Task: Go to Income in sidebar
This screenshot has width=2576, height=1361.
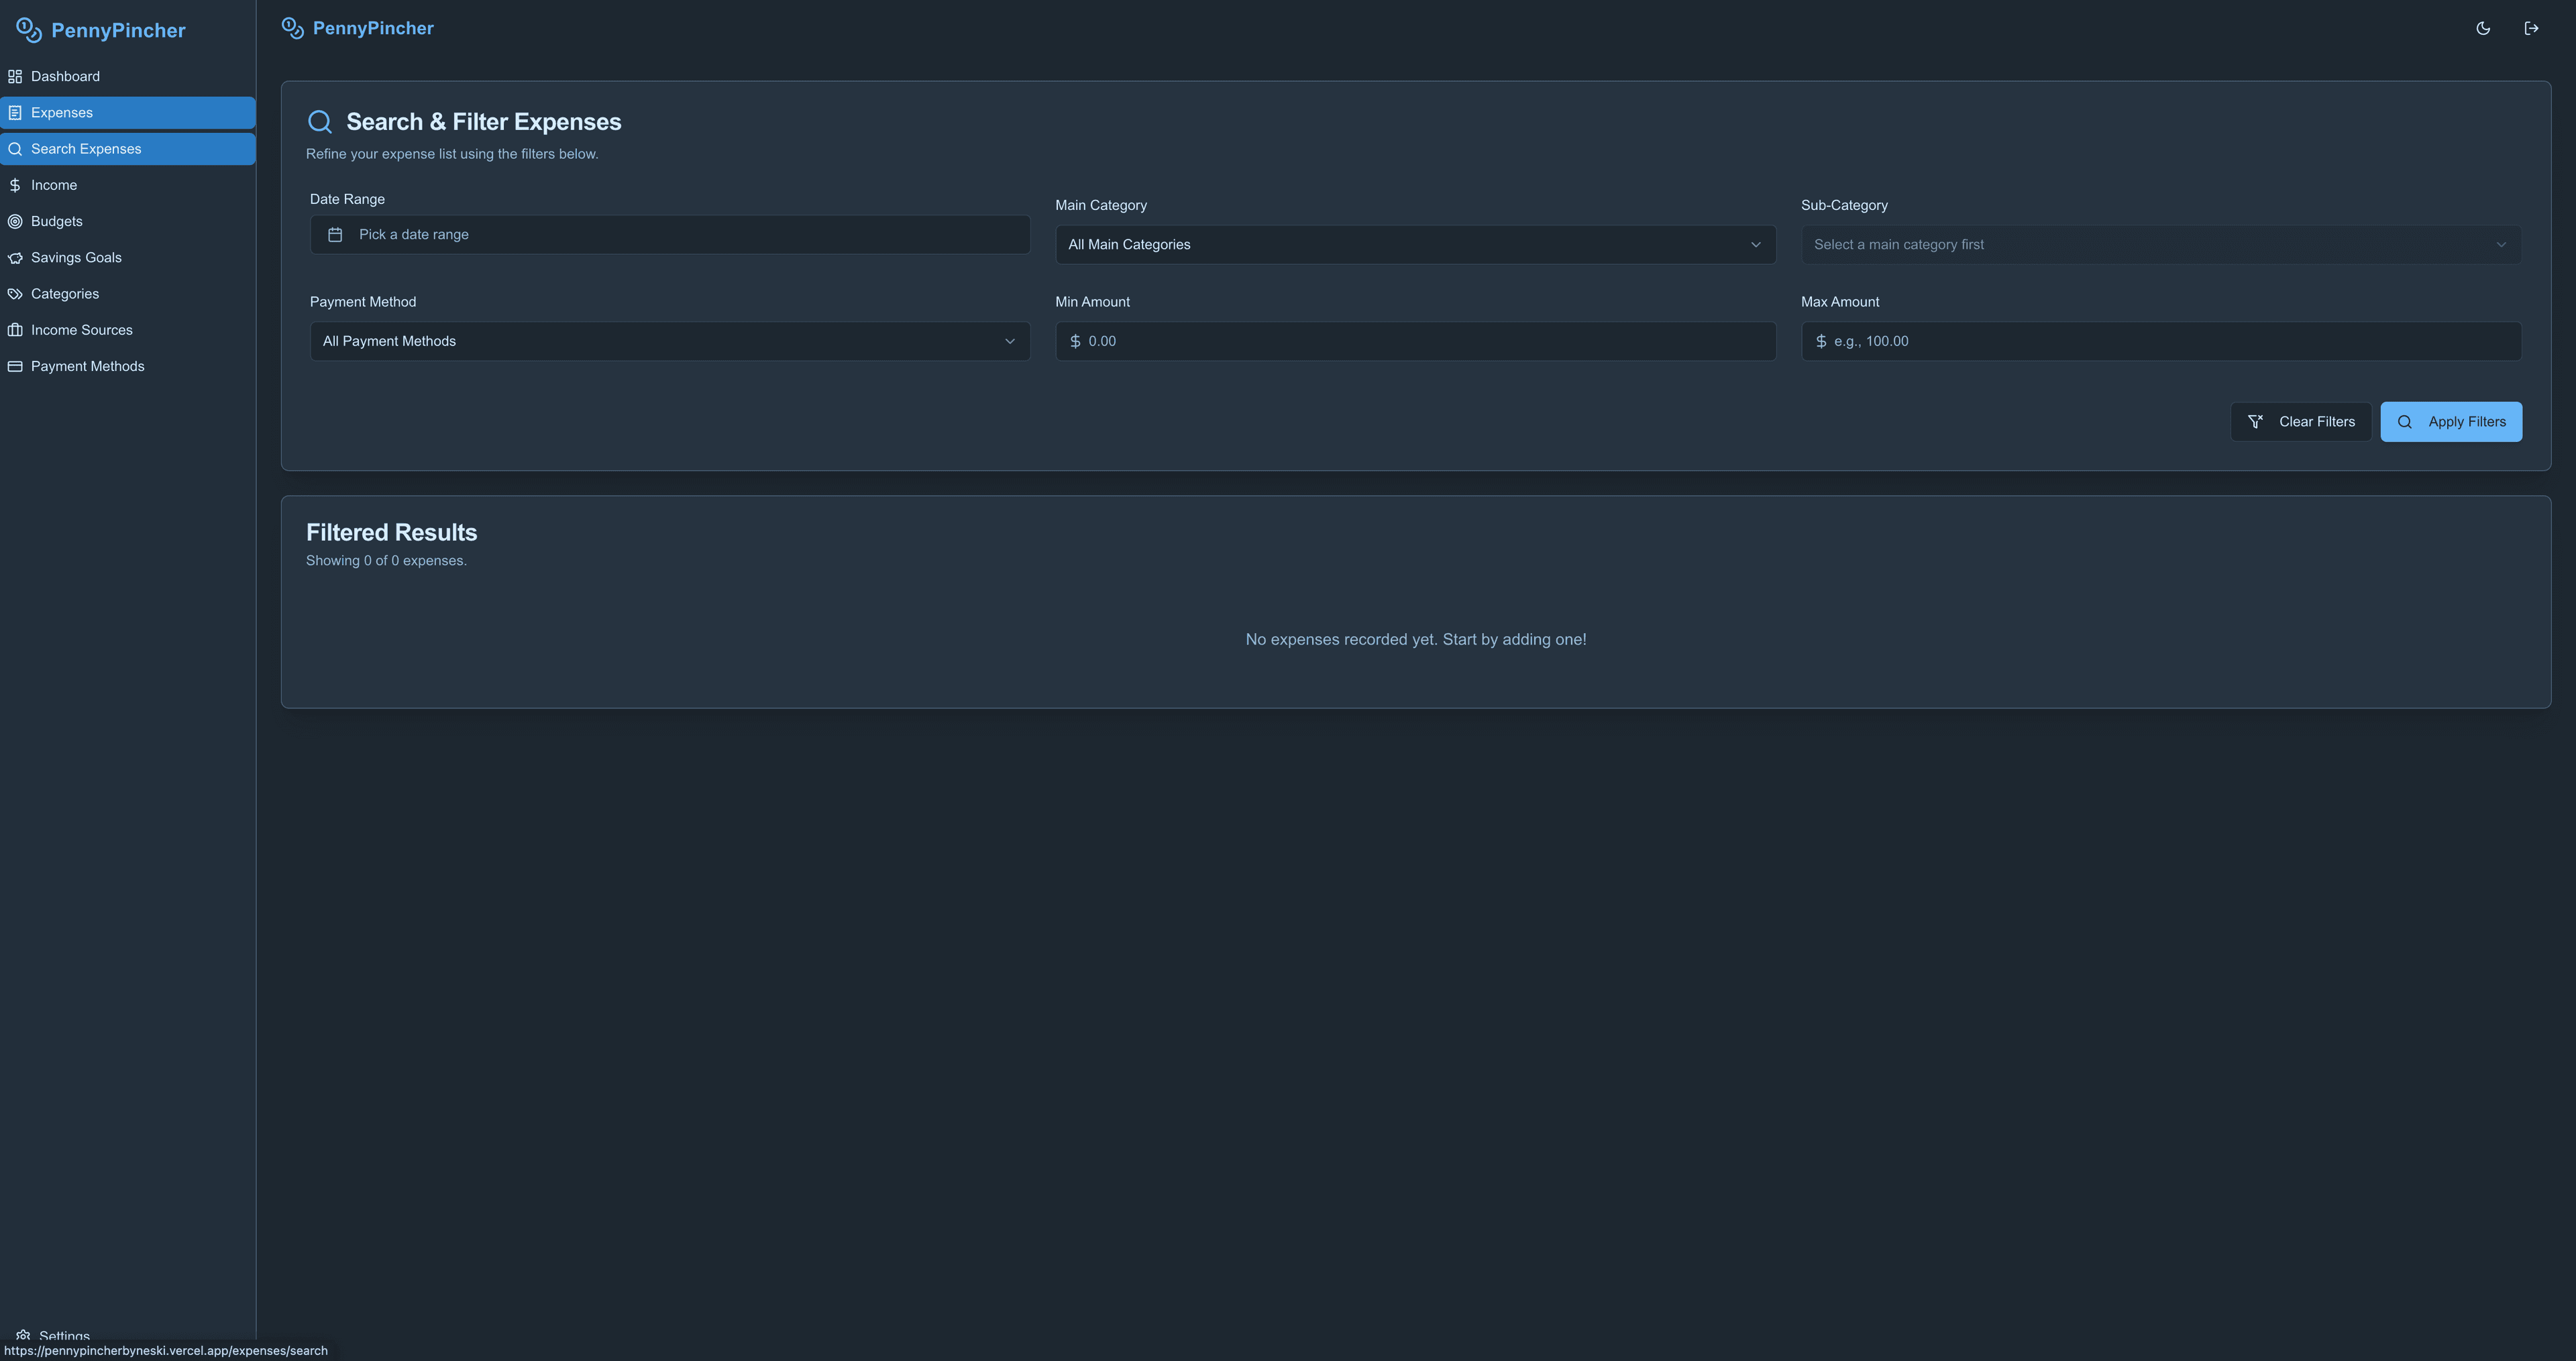Action: 54,185
